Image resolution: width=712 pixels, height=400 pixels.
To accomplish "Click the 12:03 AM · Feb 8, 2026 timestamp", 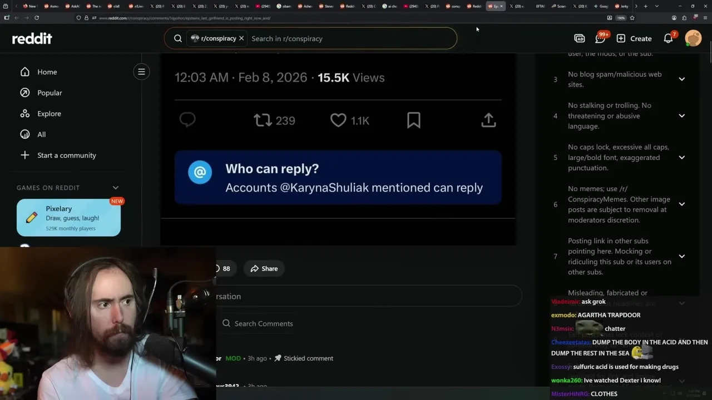I will [241, 78].
